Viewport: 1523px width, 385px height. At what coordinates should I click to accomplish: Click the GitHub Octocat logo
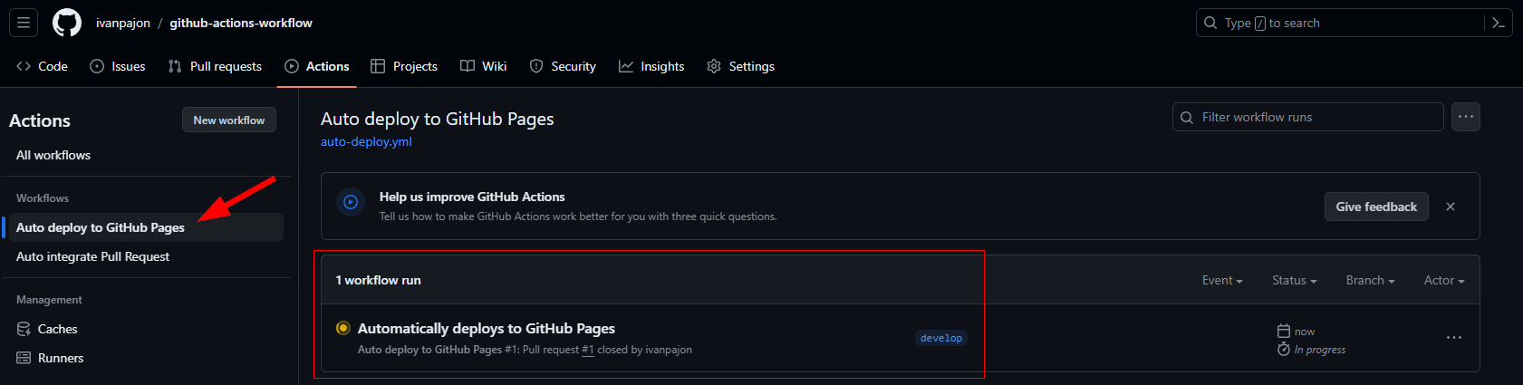click(67, 23)
